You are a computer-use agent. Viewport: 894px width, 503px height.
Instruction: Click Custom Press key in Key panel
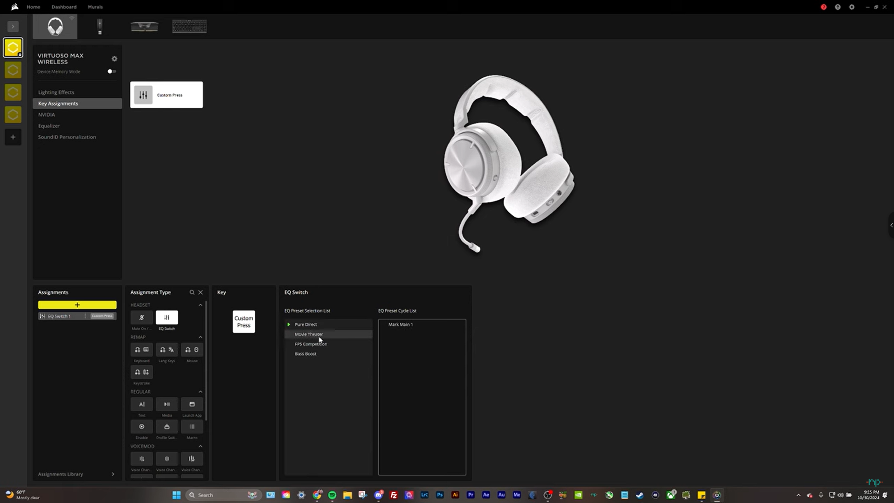pyautogui.click(x=244, y=322)
